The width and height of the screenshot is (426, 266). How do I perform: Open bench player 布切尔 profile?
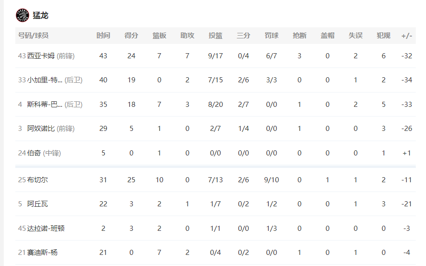[37, 180]
